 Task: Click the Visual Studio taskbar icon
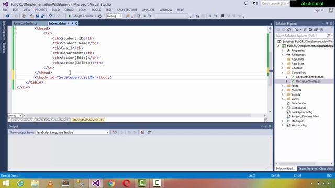96,183
